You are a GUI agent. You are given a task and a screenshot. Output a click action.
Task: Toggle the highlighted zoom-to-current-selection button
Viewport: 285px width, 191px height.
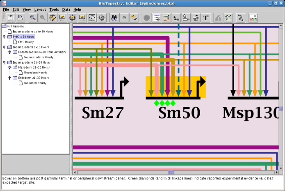click(x=72, y=18)
